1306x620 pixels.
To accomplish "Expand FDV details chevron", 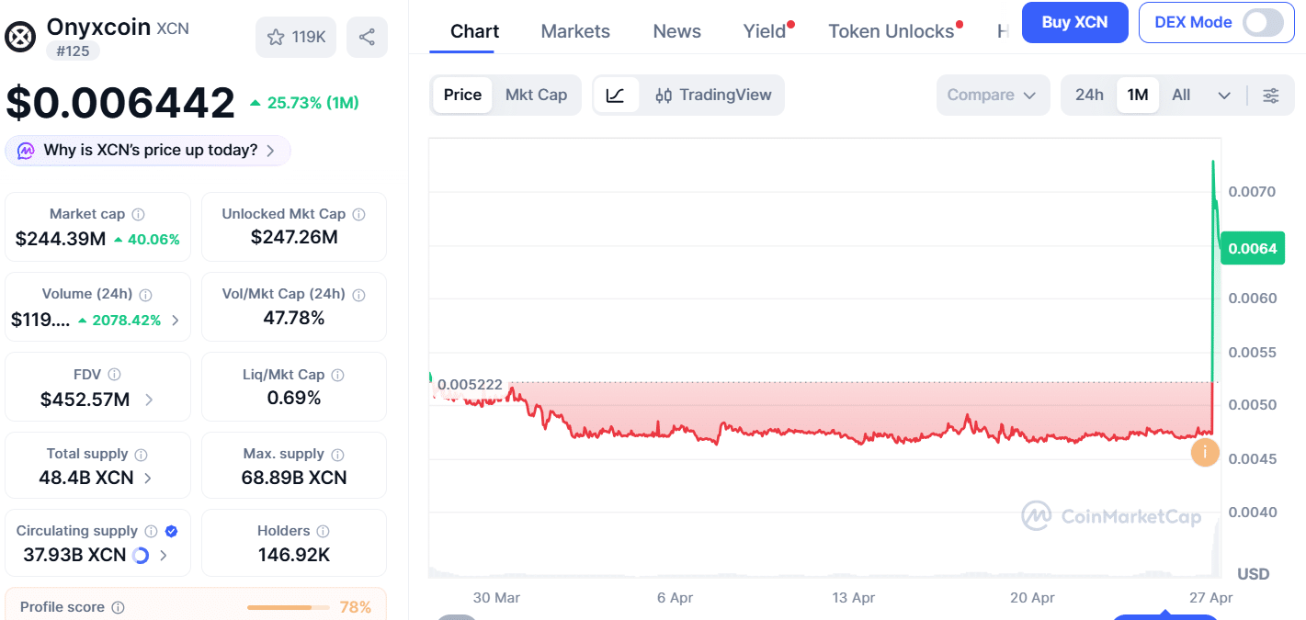I will [149, 400].
